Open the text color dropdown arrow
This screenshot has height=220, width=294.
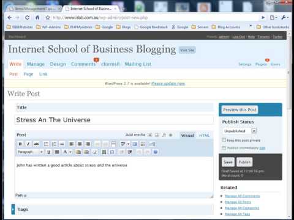click(70, 152)
